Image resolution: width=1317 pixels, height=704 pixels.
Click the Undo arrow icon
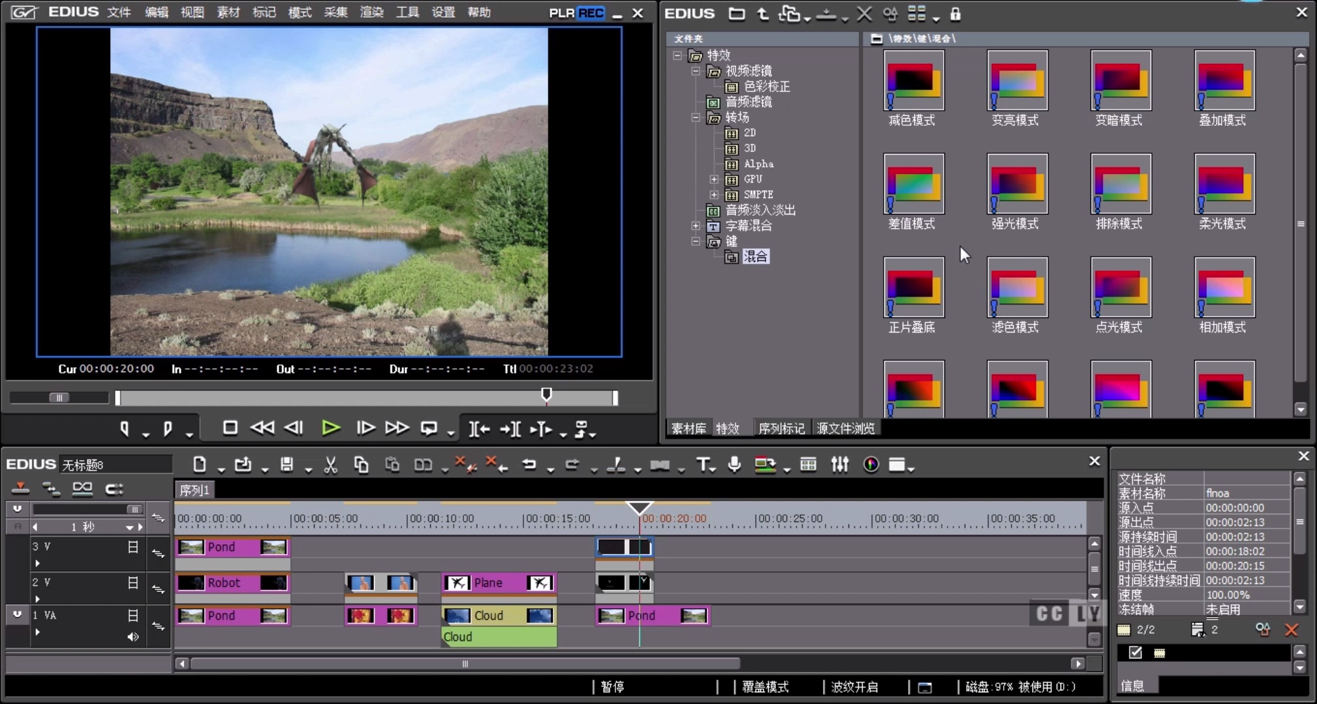(x=529, y=465)
